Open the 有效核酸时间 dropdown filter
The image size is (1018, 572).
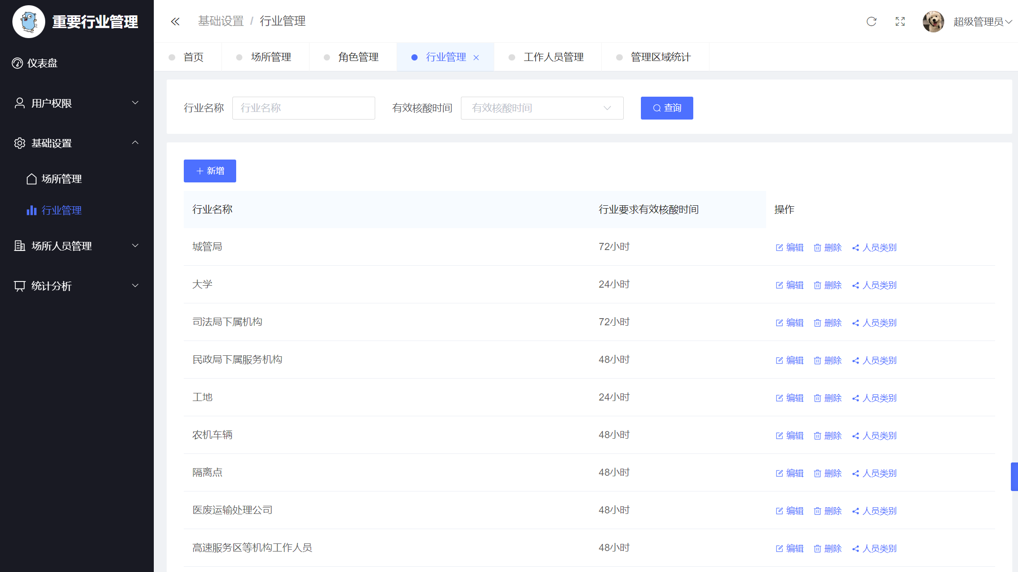point(542,108)
